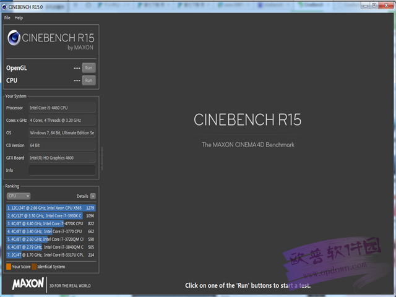Click the GFX Board field HD Graphics 4600

(x=62, y=158)
